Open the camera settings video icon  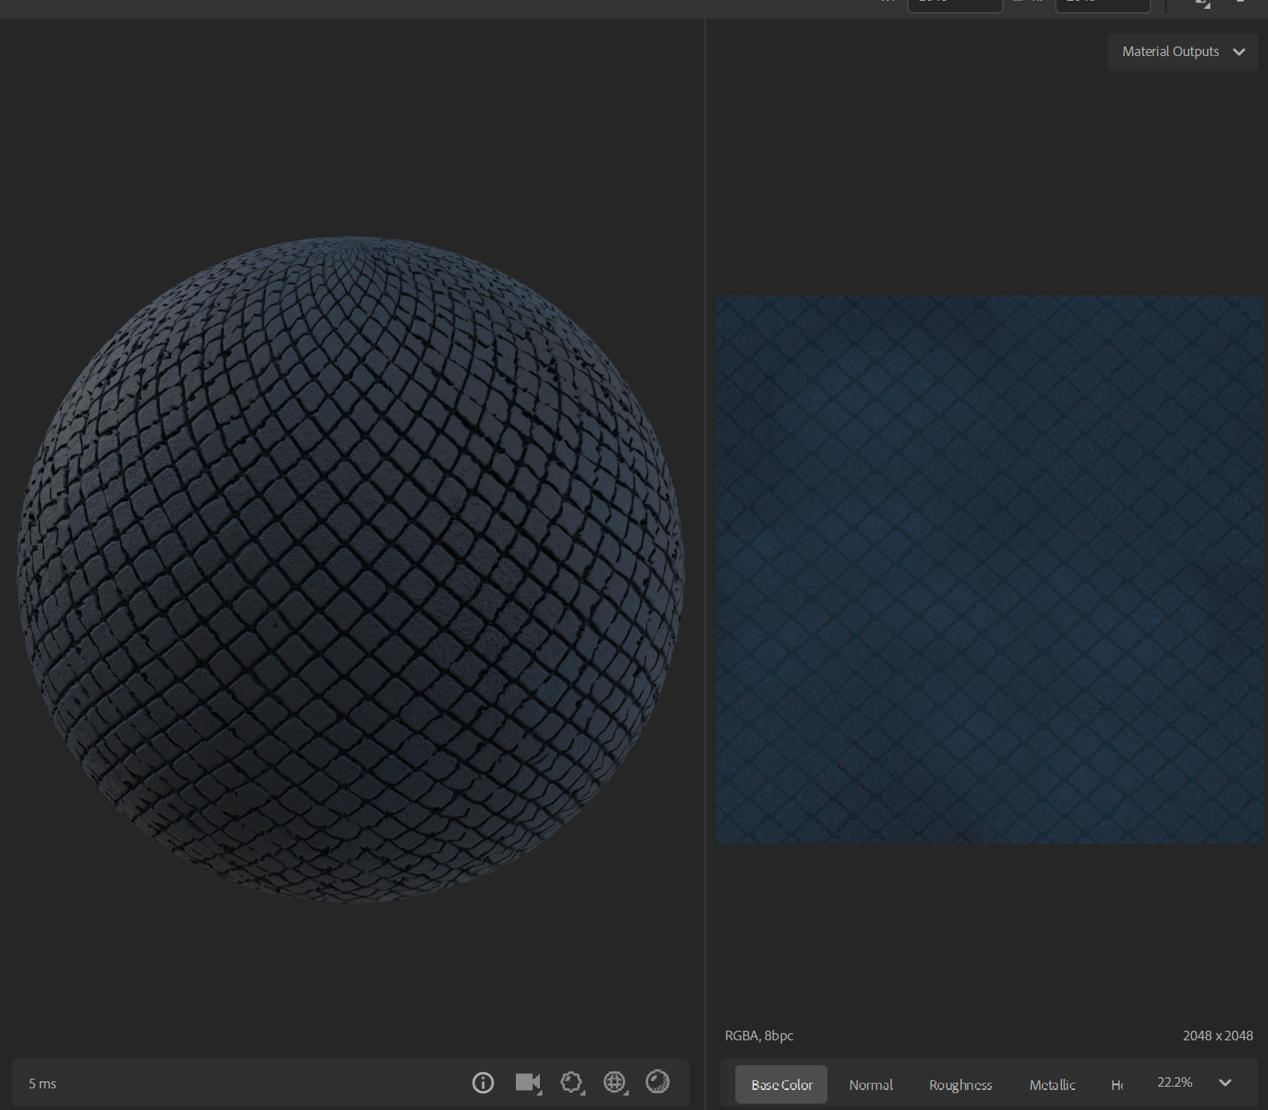click(x=528, y=1083)
